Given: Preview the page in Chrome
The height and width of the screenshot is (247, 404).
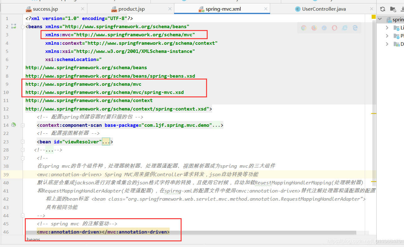Looking at the screenshot, I should pos(303,28).
